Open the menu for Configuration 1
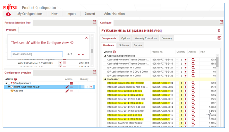229x132 pixels. 71,83
